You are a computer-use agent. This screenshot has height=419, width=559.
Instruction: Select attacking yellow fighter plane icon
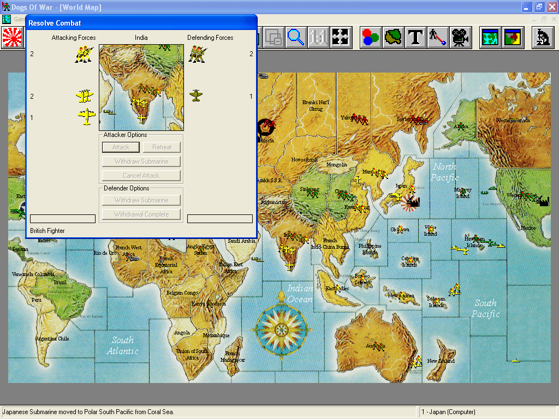[85, 96]
